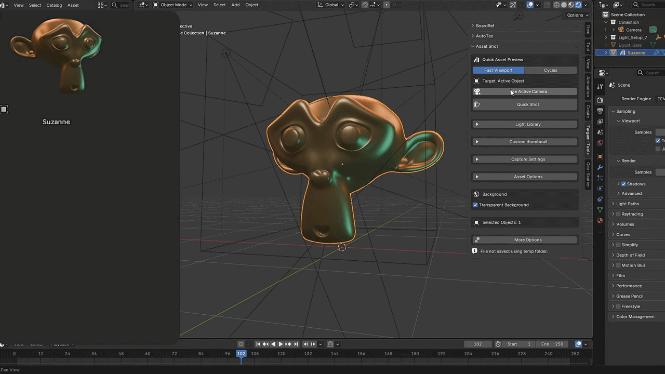Toggle the Transparent Background checkbox
665x374 pixels.
pos(475,205)
